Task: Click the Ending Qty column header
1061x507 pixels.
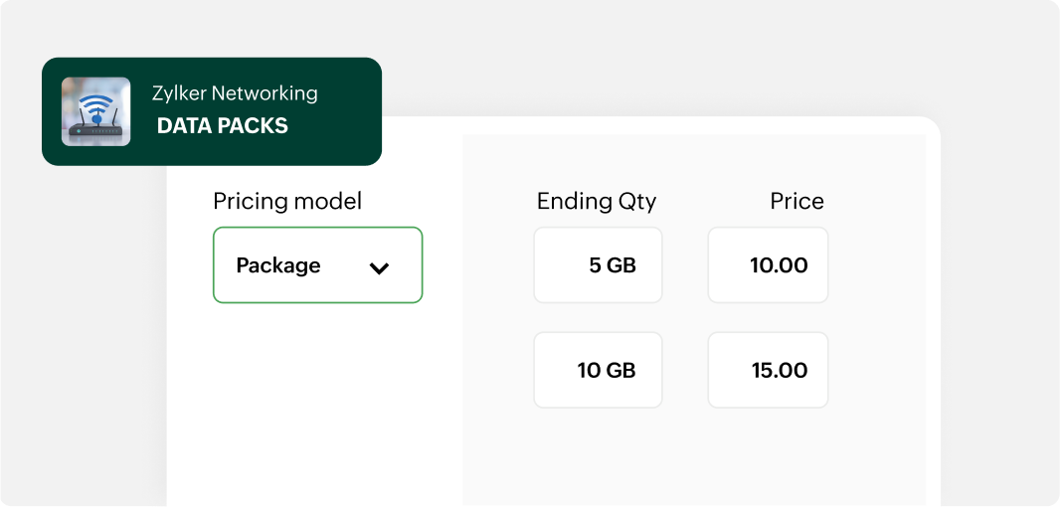Action: click(x=597, y=202)
